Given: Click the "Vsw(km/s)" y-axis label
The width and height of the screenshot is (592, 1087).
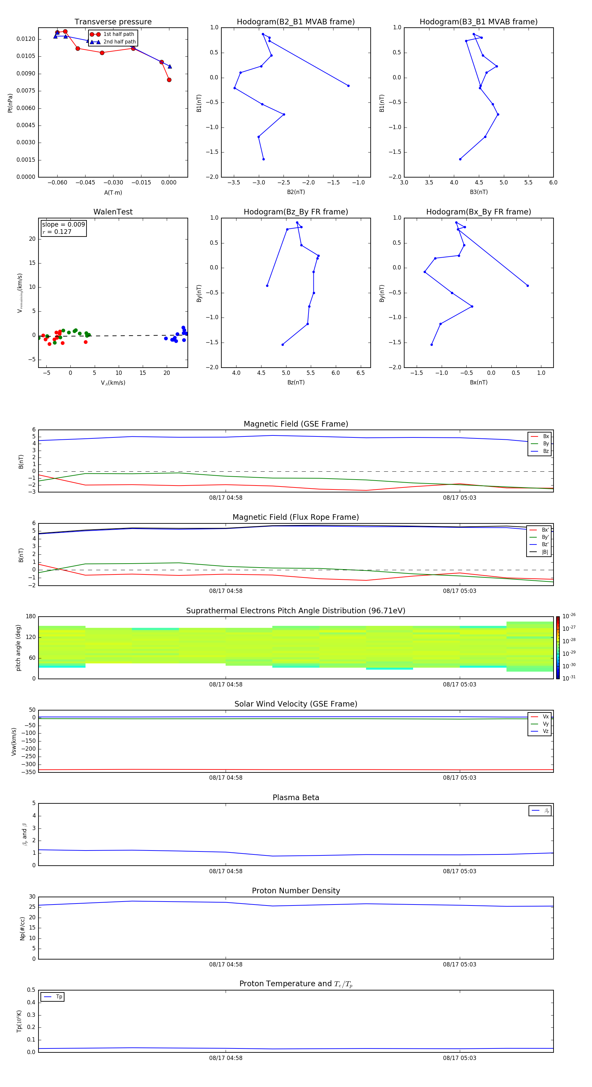Looking at the screenshot, I should tap(13, 741).
